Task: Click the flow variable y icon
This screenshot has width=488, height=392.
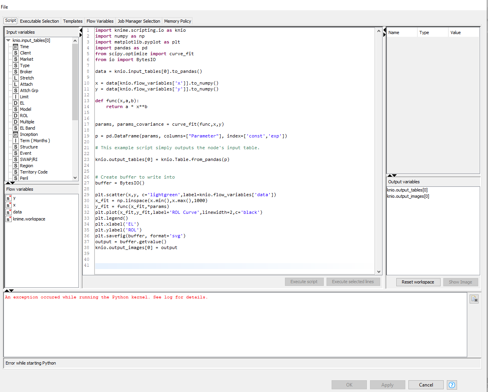Action: coord(8,198)
